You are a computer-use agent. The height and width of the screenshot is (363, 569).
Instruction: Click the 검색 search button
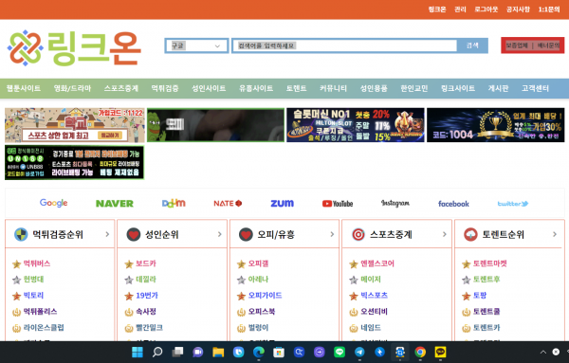(x=472, y=45)
